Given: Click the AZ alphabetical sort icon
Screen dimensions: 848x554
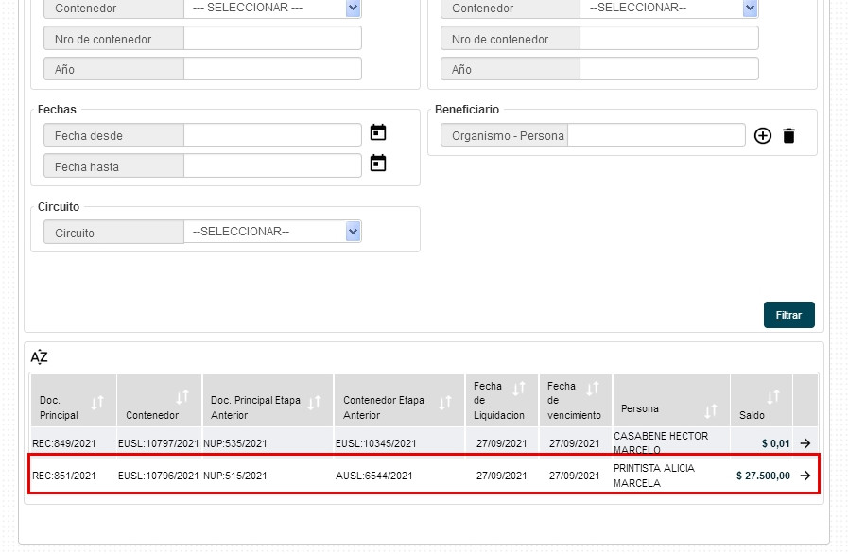Looking at the screenshot, I should tap(39, 356).
